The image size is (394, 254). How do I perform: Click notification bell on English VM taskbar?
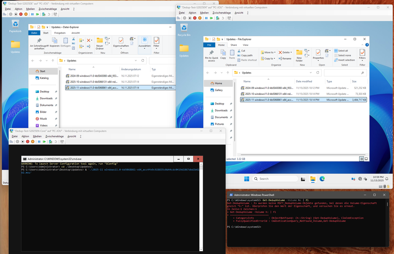click(x=387, y=179)
